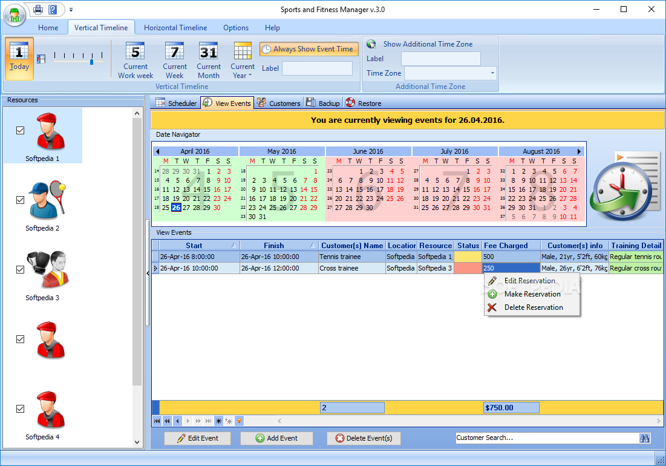Open the Help ribbon tab
This screenshot has width=666, height=466.
pos(272,28)
